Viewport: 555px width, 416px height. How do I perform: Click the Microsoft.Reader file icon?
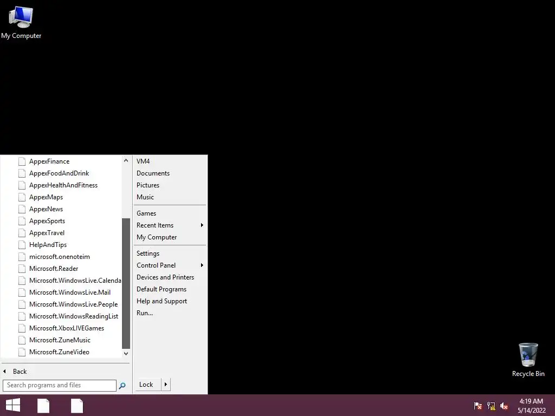point(22,269)
